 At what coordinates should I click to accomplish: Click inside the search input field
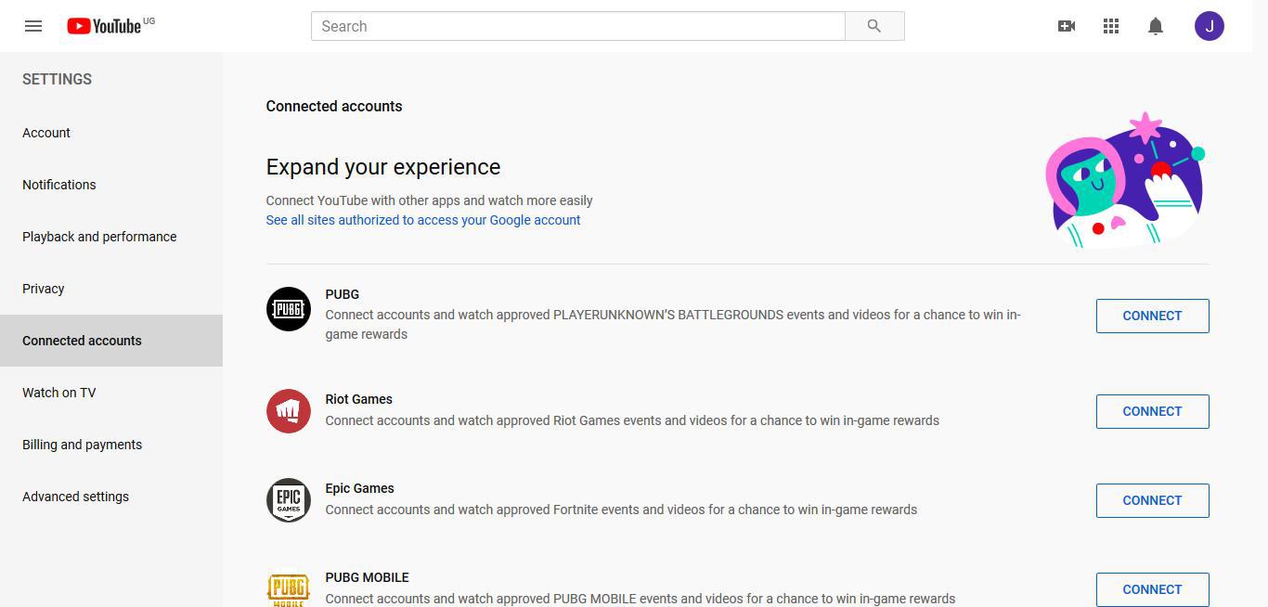click(x=576, y=26)
